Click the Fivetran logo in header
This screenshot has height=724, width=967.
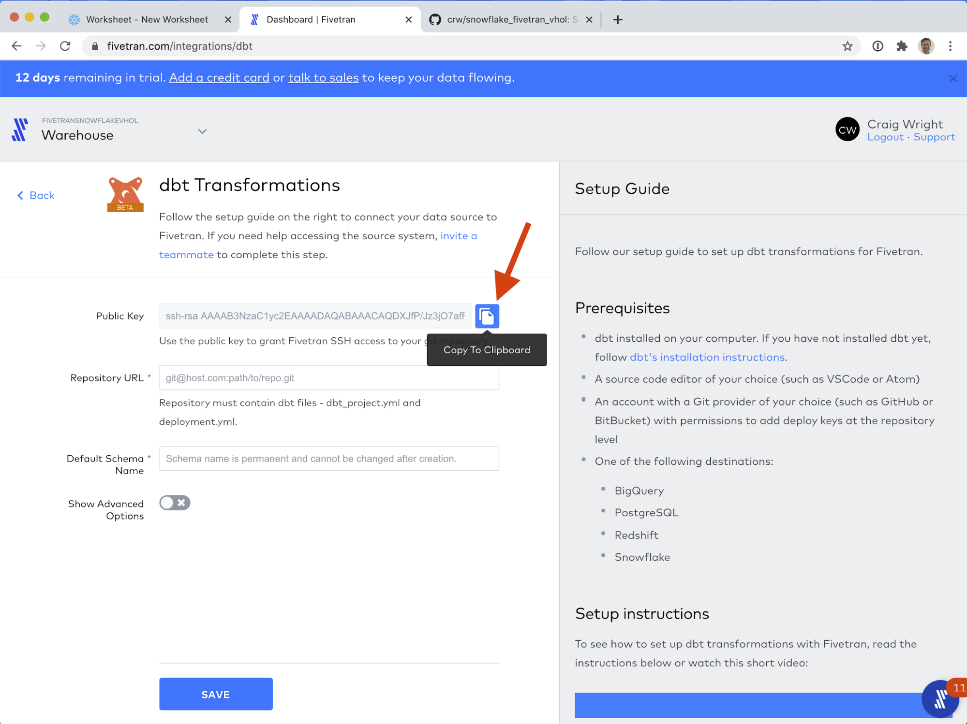(x=20, y=130)
